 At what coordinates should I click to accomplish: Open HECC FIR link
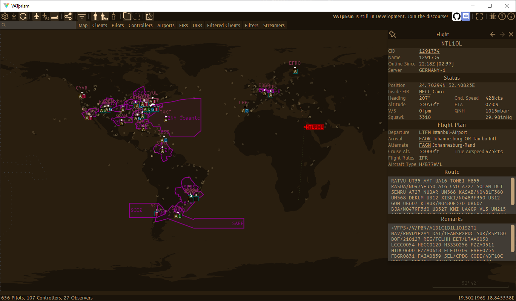click(424, 92)
